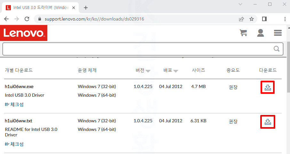Viewport: 290px width, 154px height.
Task: Sort by 배포 date column arrow
Action: point(176,71)
